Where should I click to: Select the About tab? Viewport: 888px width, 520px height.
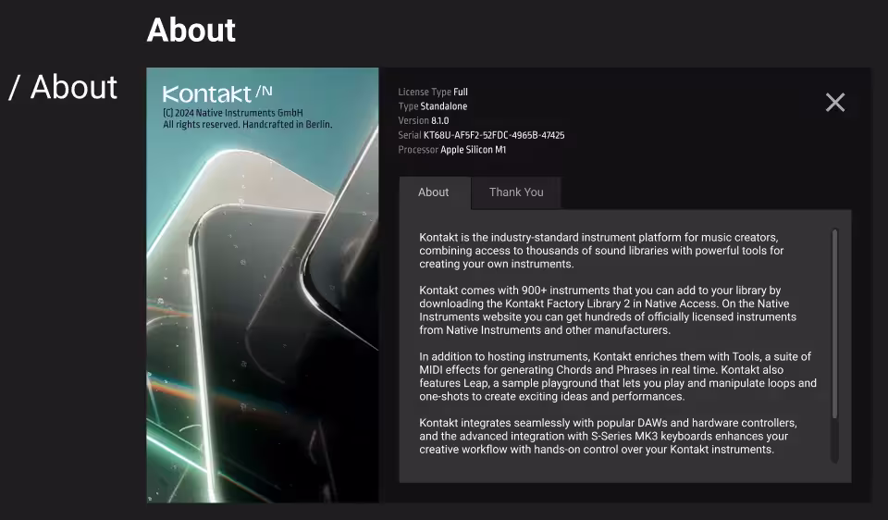pyautogui.click(x=434, y=192)
